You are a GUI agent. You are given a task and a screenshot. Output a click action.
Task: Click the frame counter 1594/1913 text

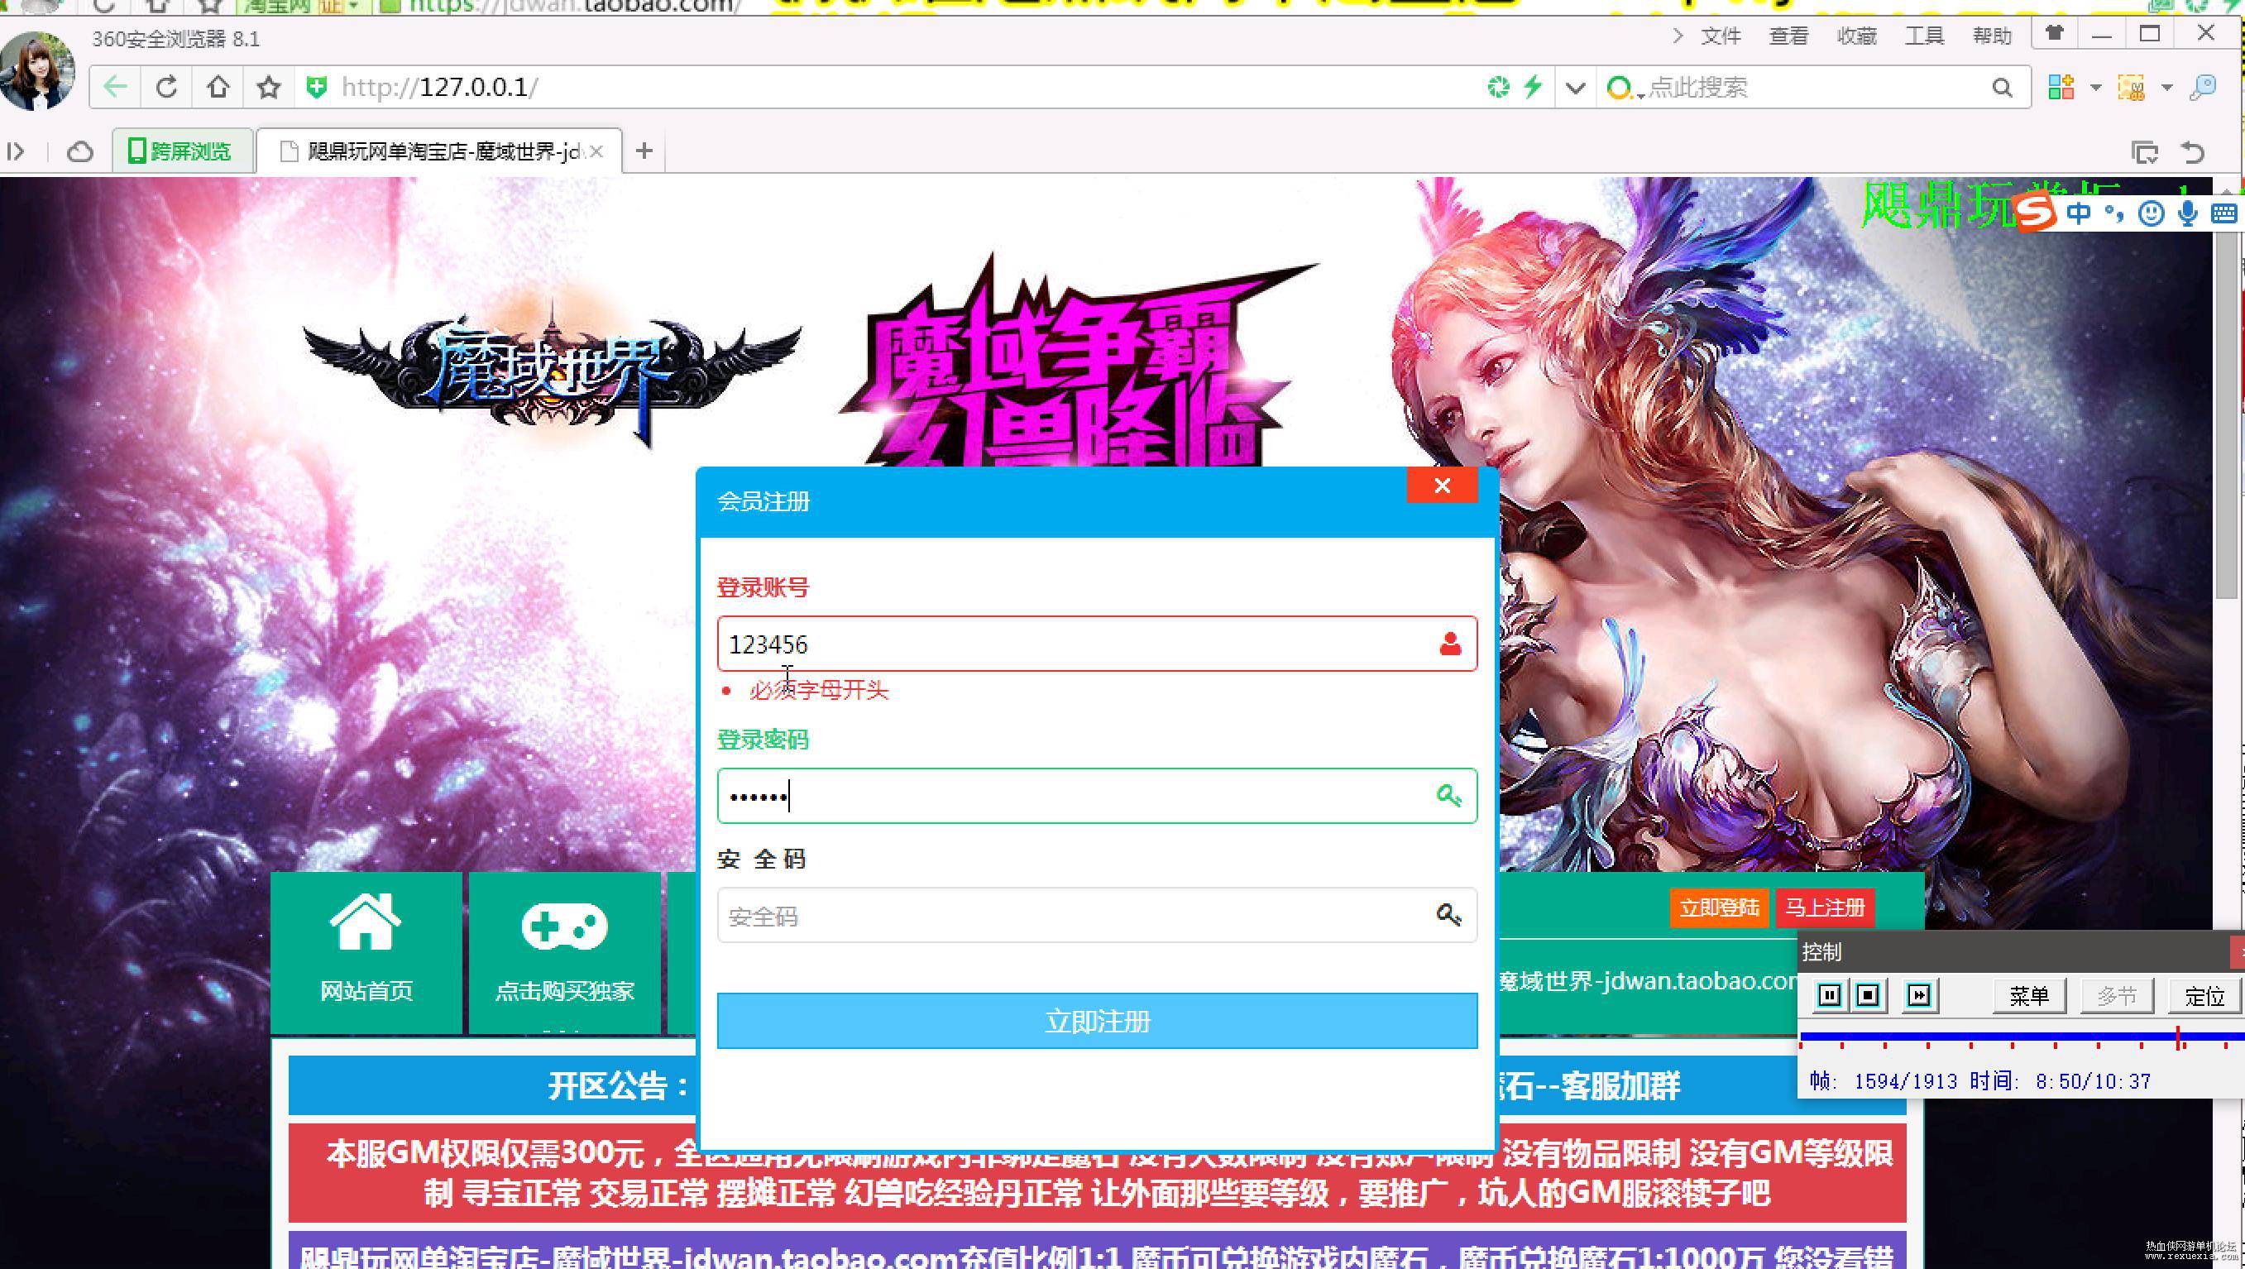click(x=1905, y=1081)
